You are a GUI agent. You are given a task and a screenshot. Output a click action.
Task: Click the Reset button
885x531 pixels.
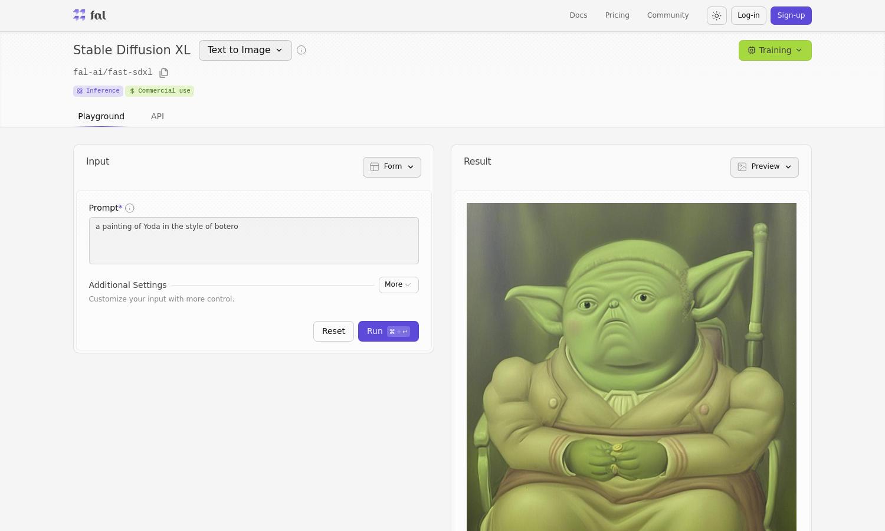333,331
